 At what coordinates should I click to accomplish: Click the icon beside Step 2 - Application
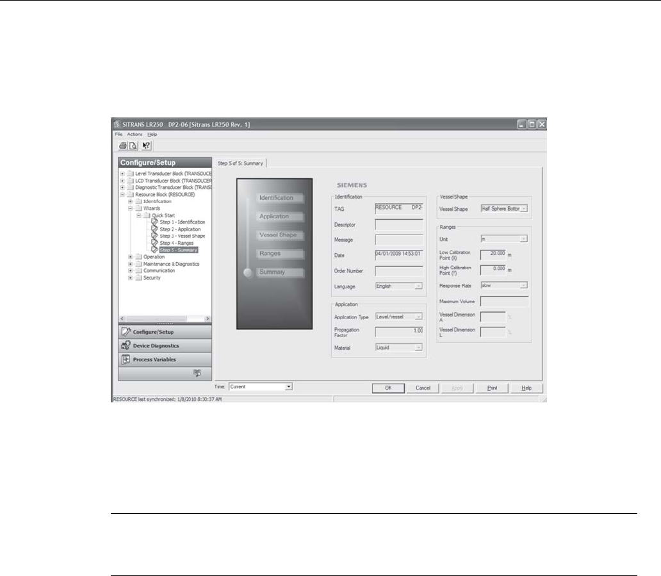pos(155,229)
